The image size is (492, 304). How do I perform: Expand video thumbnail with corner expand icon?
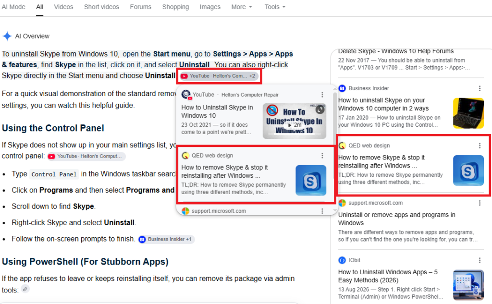(320, 109)
